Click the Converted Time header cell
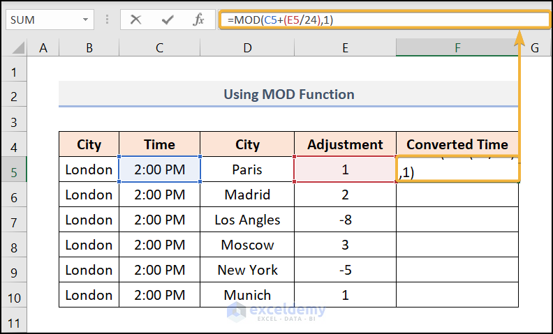 pyautogui.click(x=457, y=144)
